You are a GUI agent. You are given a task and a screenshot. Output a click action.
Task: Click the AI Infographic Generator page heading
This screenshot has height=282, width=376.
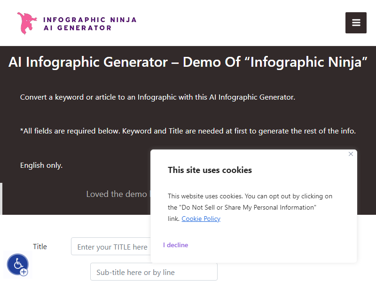(188, 62)
